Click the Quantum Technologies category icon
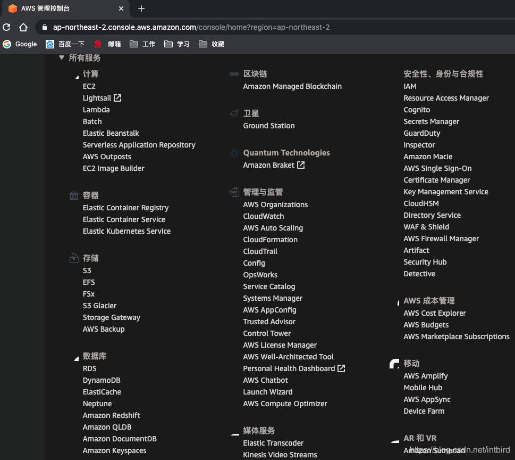Image resolution: width=515 pixels, height=460 pixels. 234,153
